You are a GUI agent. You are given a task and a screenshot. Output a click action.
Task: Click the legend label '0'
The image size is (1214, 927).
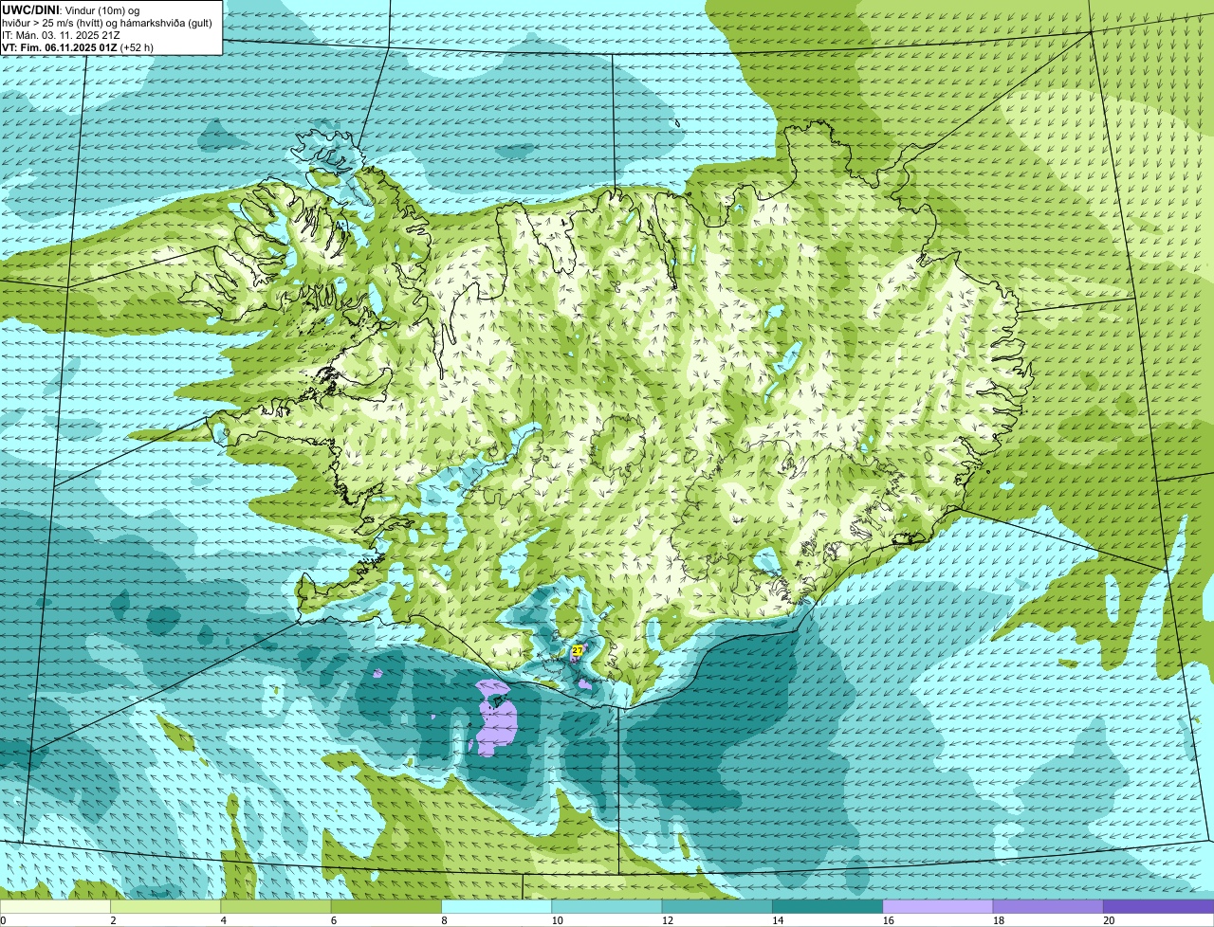[x=4, y=920]
